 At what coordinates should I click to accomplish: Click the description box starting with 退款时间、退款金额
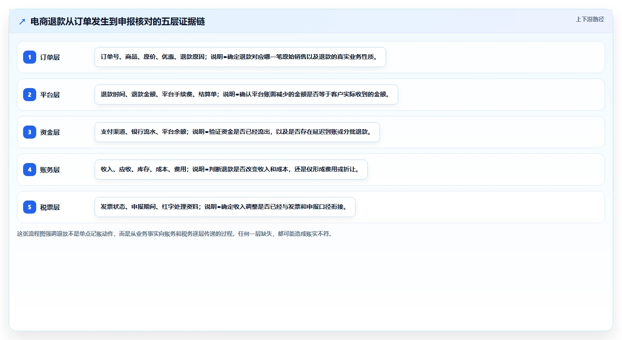coord(246,95)
